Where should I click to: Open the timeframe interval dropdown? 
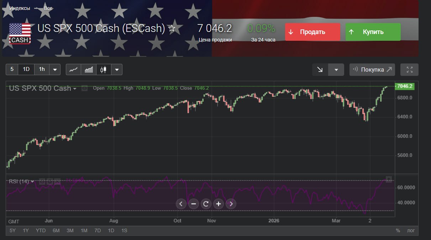[55, 69]
